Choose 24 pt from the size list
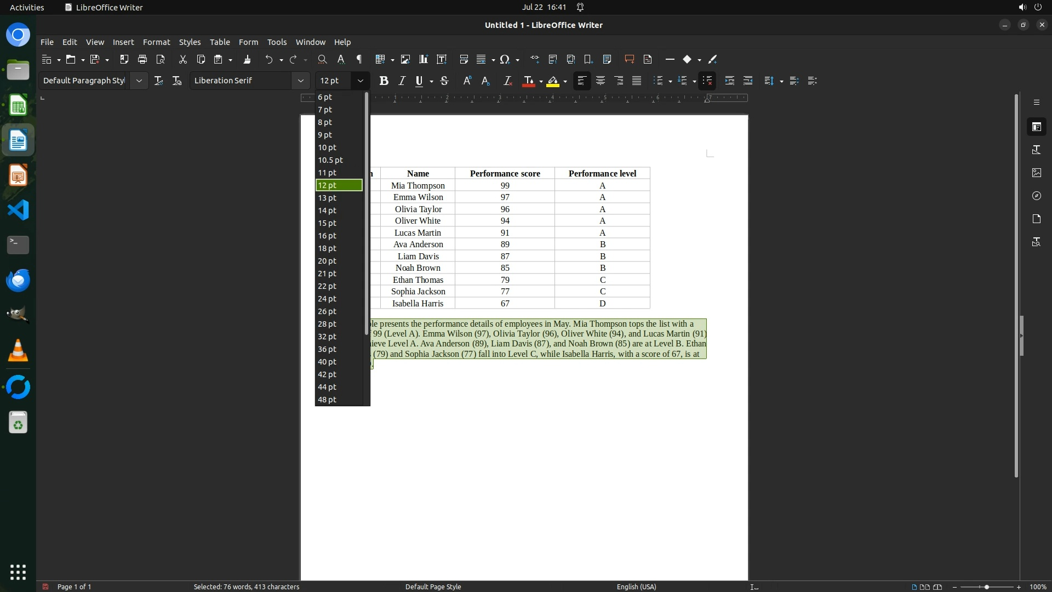The width and height of the screenshot is (1052, 592). pos(327,299)
